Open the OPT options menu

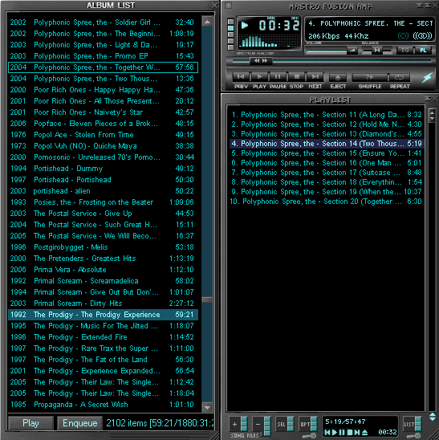click(307, 424)
